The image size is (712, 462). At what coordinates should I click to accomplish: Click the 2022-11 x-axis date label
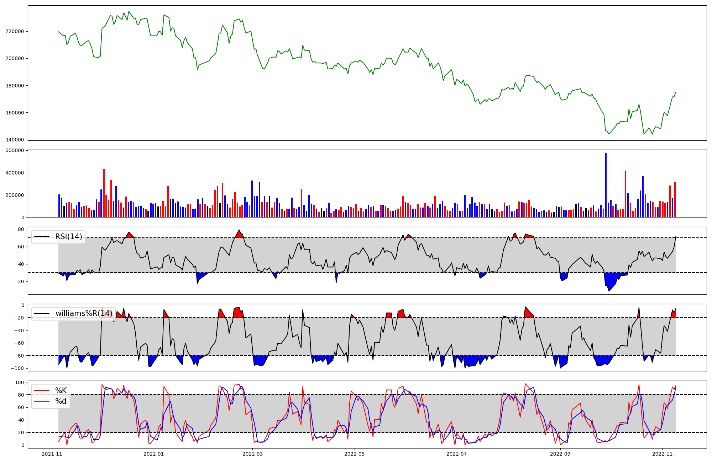(662, 454)
